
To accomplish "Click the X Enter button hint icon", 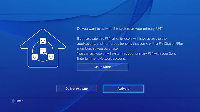I will pyautogui.click(x=13, y=101).
